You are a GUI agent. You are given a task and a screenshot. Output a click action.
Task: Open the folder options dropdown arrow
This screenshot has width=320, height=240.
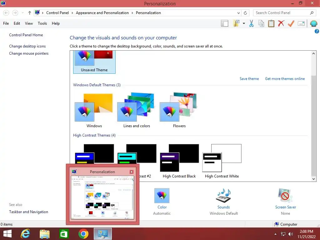tap(244, 23)
